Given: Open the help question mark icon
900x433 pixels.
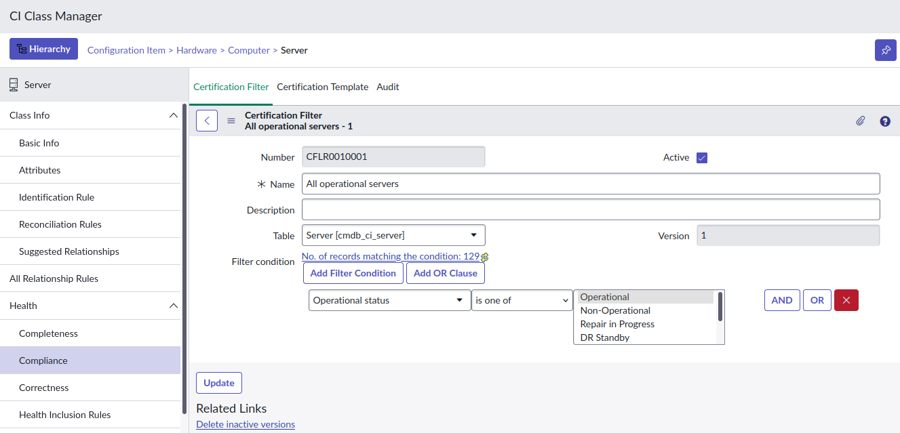Looking at the screenshot, I should (x=885, y=121).
